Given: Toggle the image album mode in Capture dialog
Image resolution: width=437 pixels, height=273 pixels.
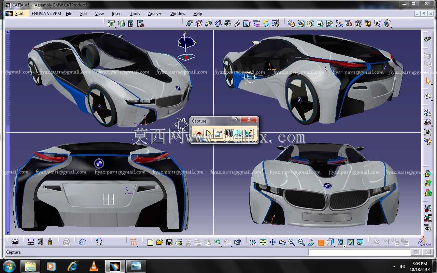Looking at the screenshot, I should pyautogui.click(x=240, y=133).
